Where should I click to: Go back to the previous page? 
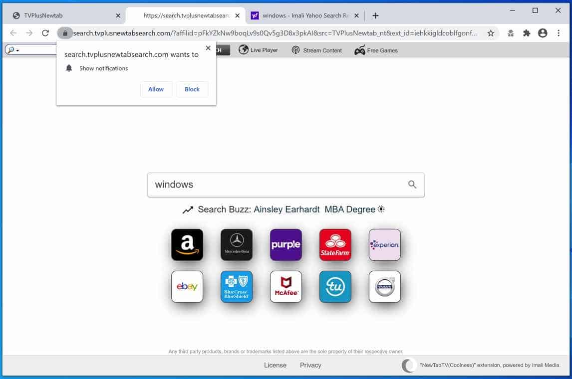coord(13,33)
